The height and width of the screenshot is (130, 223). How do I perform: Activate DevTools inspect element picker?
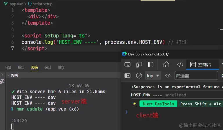[127, 65]
